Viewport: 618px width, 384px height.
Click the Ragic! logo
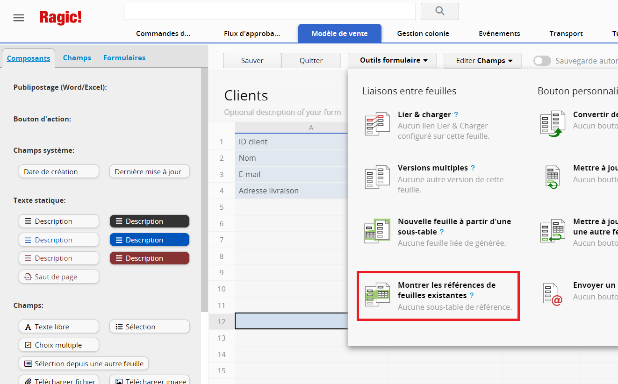click(60, 18)
